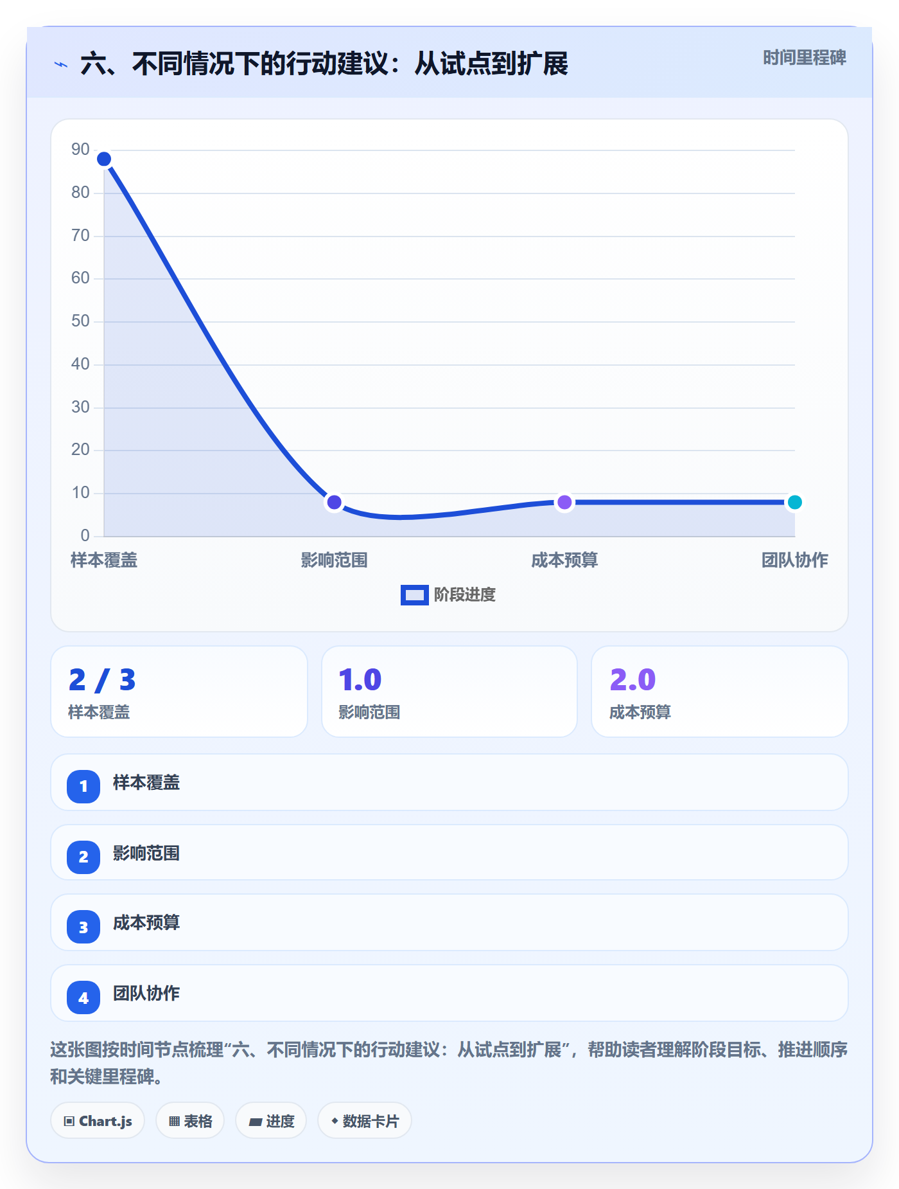Click the 影响范围 data point on chart
This screenshot has height=1189, width=899.
[334, 502]
